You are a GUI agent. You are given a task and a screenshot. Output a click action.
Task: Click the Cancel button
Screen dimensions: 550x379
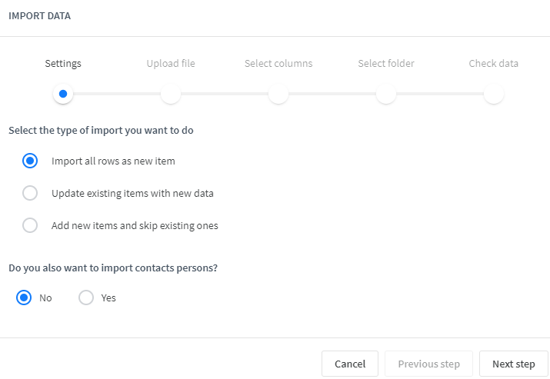point(350,364)
